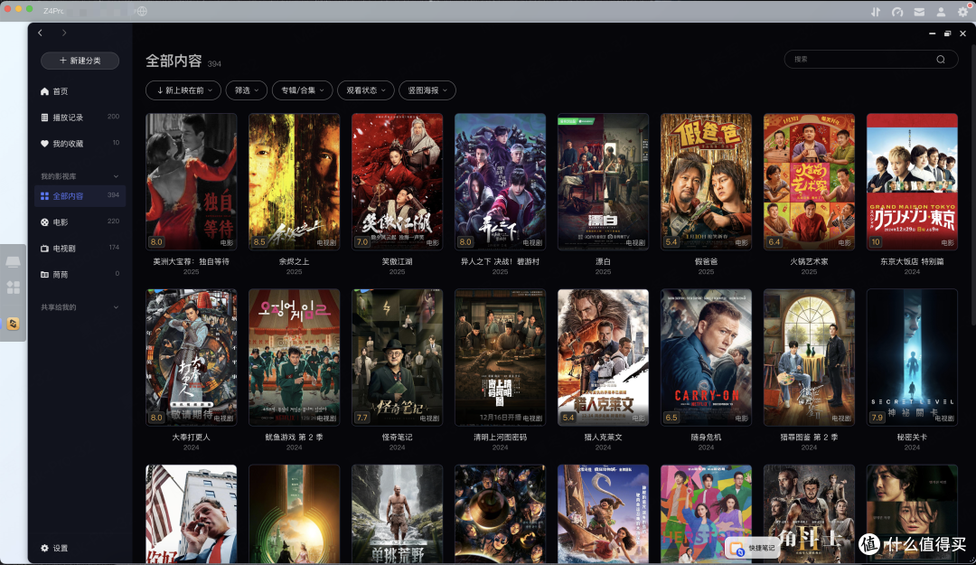
Task: Open the user account icon in top bar
Action: coord(941,12)
